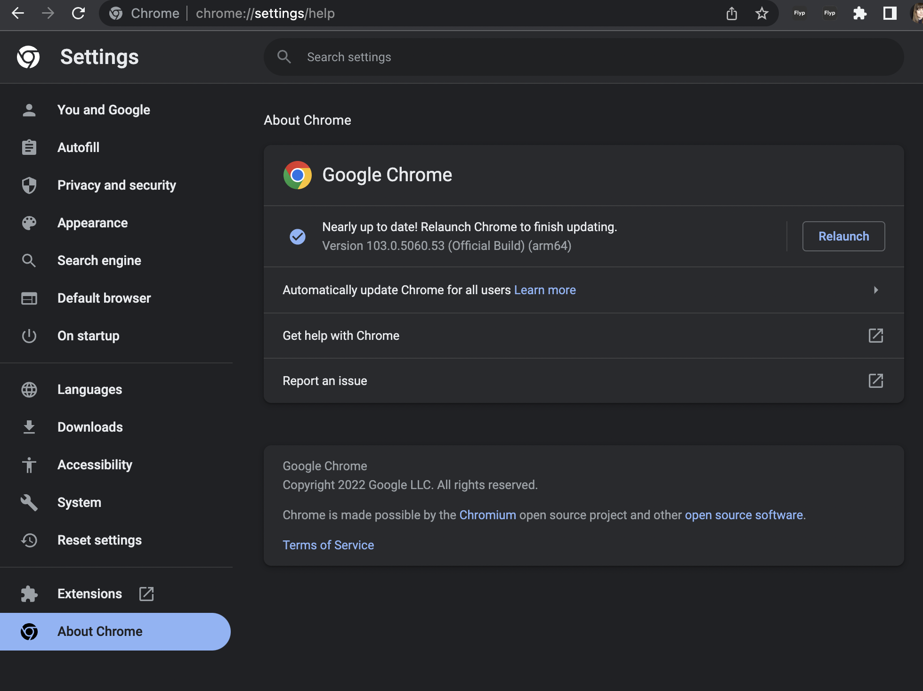Open the Learn more link
923x691 pixels.
pyautogui.click(x=545, y=290)
